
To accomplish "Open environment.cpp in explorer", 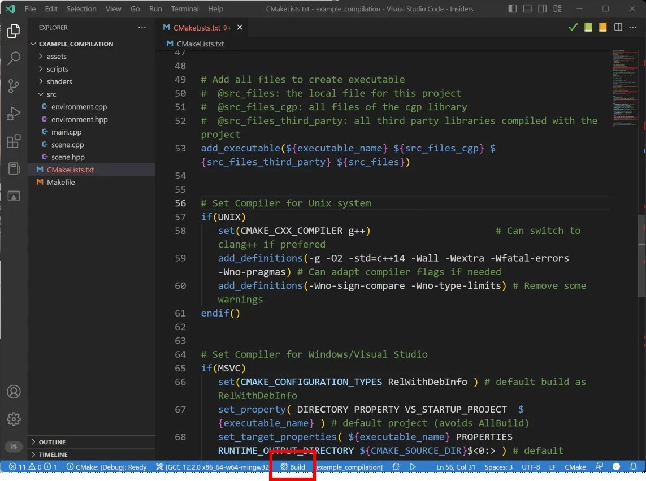I will 79,107.
